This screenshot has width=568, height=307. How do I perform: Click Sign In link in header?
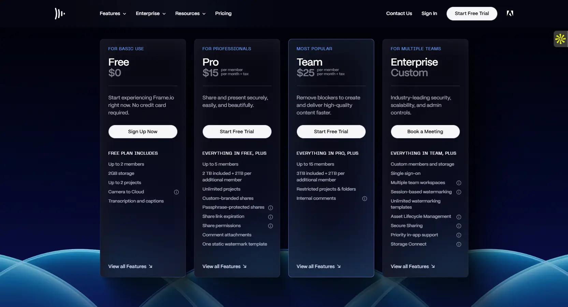pyautogui.click(x=429, y=14)
